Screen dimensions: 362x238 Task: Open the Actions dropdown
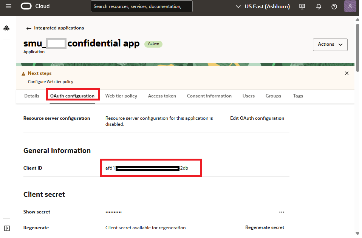click(x=330, y=45)
